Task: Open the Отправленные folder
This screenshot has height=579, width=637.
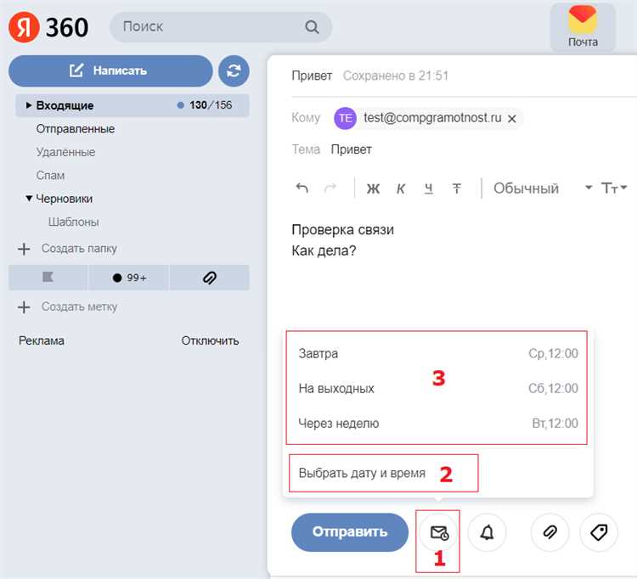Action: tap(75, 129)
